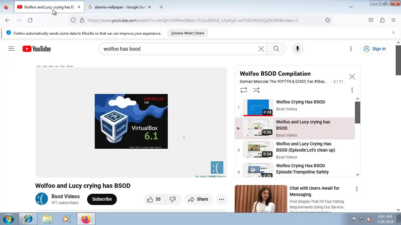Viewport: 401px width, 225px height.
Task: Reload the current page
Action: pos(30,20)
